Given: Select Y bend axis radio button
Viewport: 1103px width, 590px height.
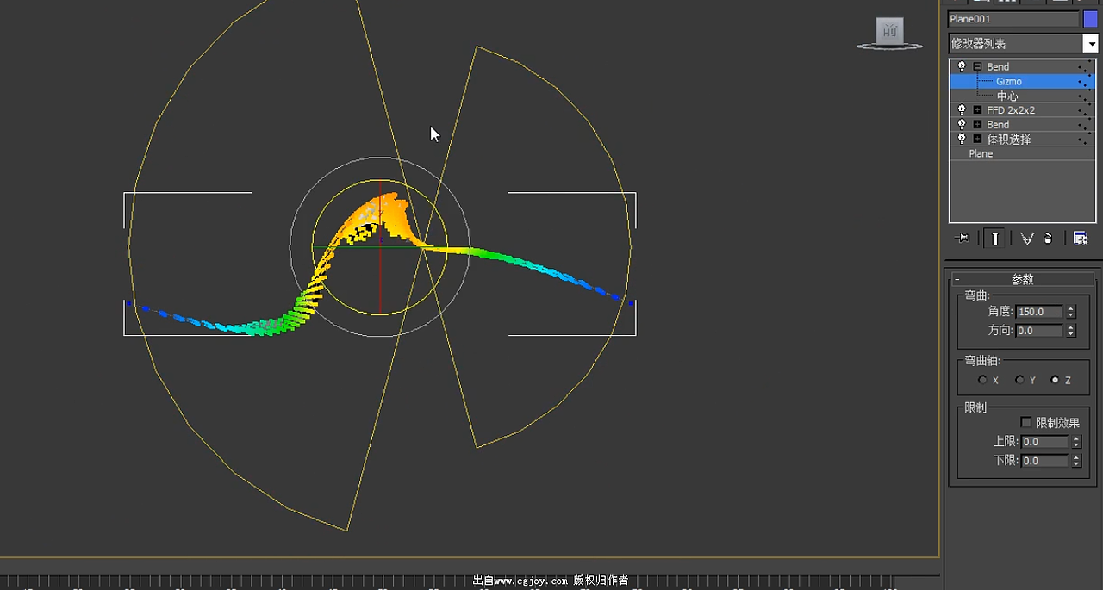Looking at the screenshot, I should click(1019, 380).
